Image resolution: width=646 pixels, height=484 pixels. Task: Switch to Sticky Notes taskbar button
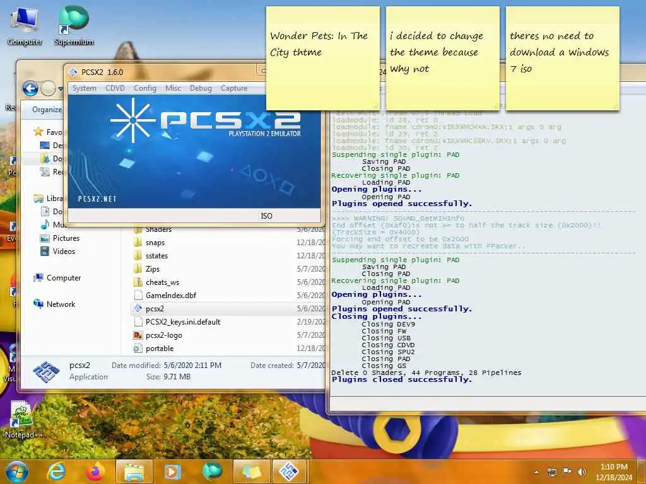(252, 471)
